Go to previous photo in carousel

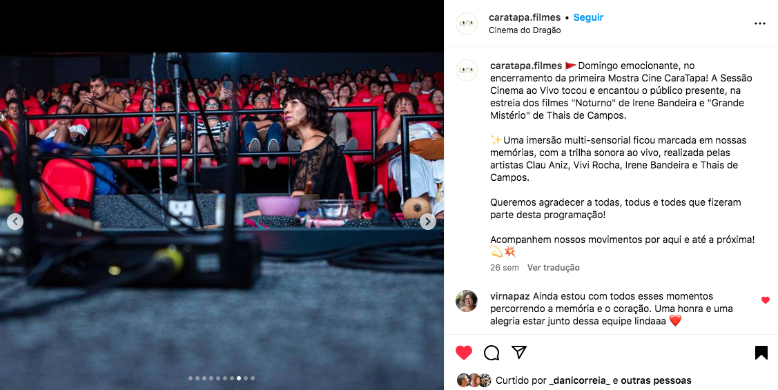[x=15, y=222]
